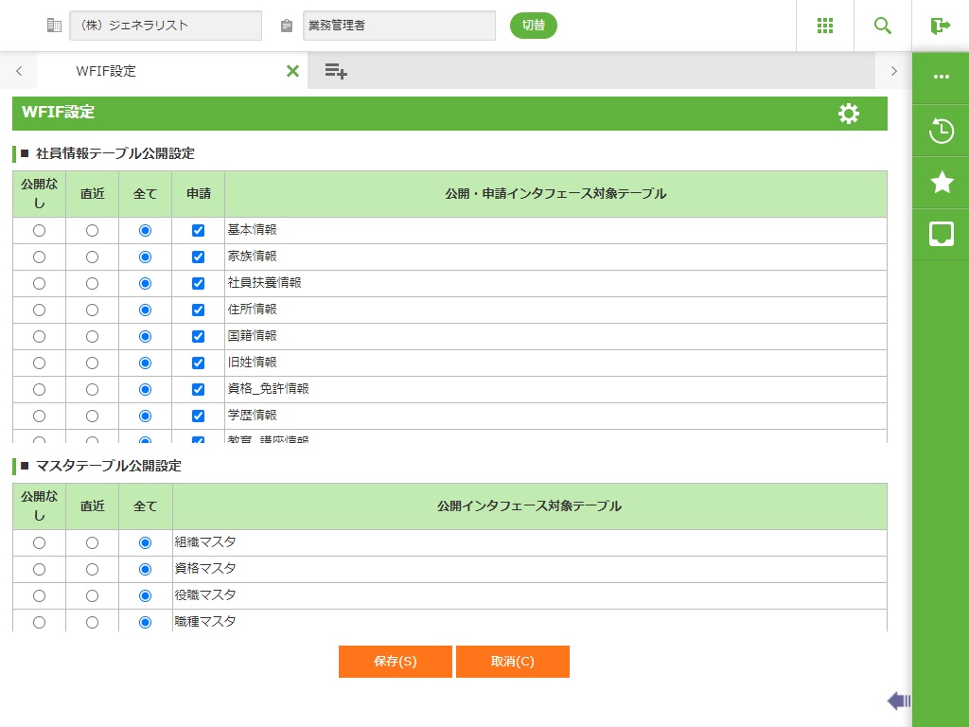Open the apps grid menu icon
969x727 pixels.
(x=824, y=26)
